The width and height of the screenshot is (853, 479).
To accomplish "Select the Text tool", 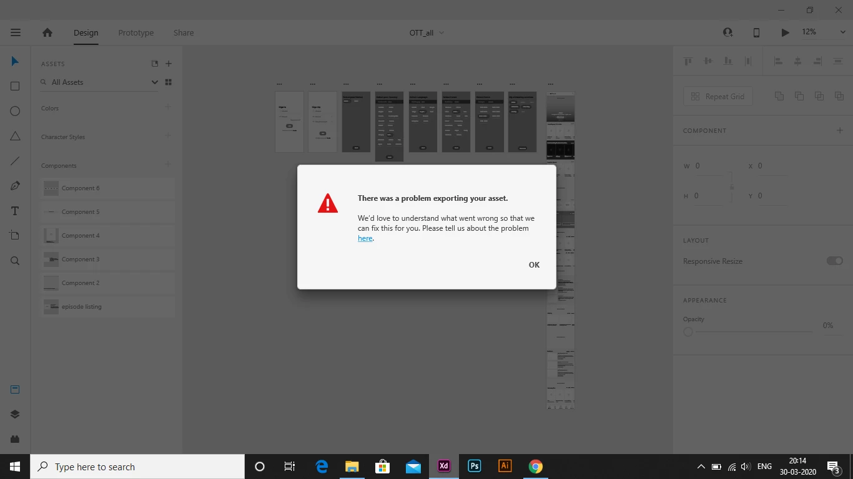I will tap(15, 211).
